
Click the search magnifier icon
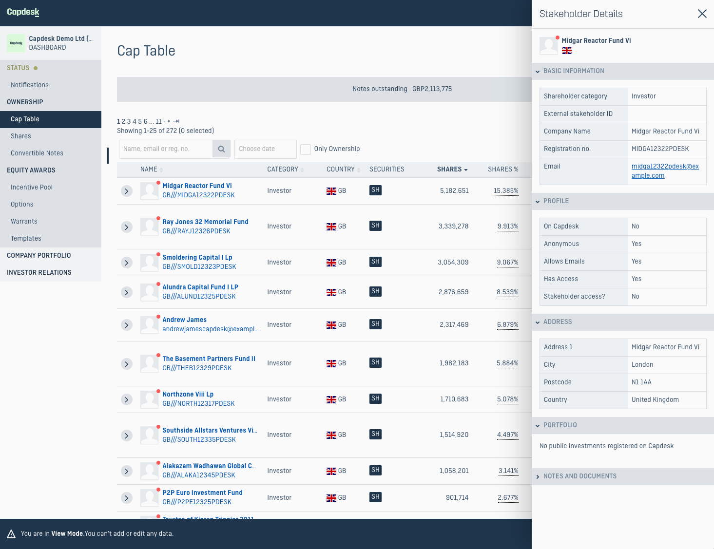221,149
